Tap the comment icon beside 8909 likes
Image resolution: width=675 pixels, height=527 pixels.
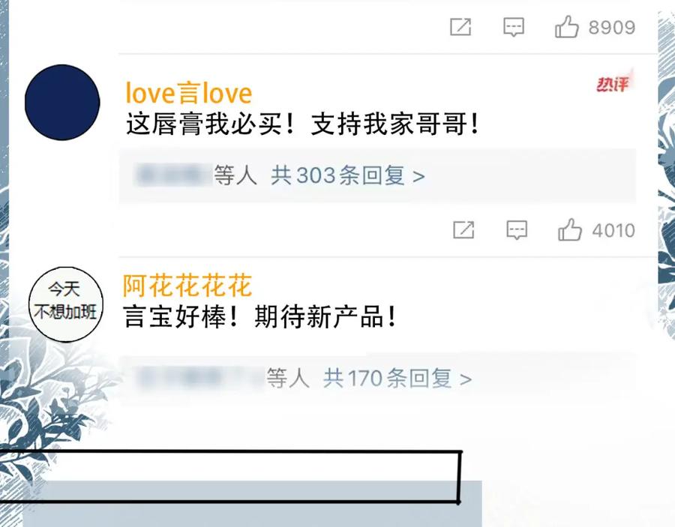coord(514,27)
